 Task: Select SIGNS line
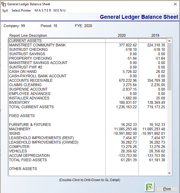click(x=88, y=134)
